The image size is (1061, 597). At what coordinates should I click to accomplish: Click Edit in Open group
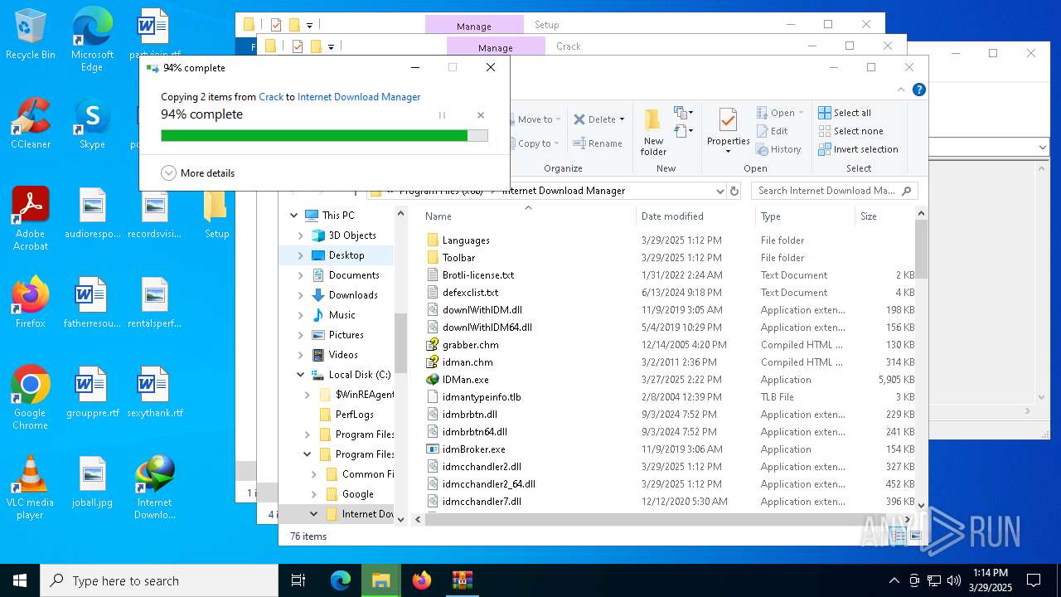click(773, 131)
